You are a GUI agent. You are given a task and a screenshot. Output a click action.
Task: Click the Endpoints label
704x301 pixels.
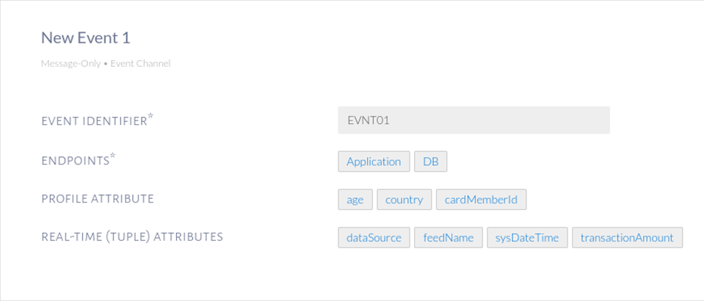click(x=75, y=161)
